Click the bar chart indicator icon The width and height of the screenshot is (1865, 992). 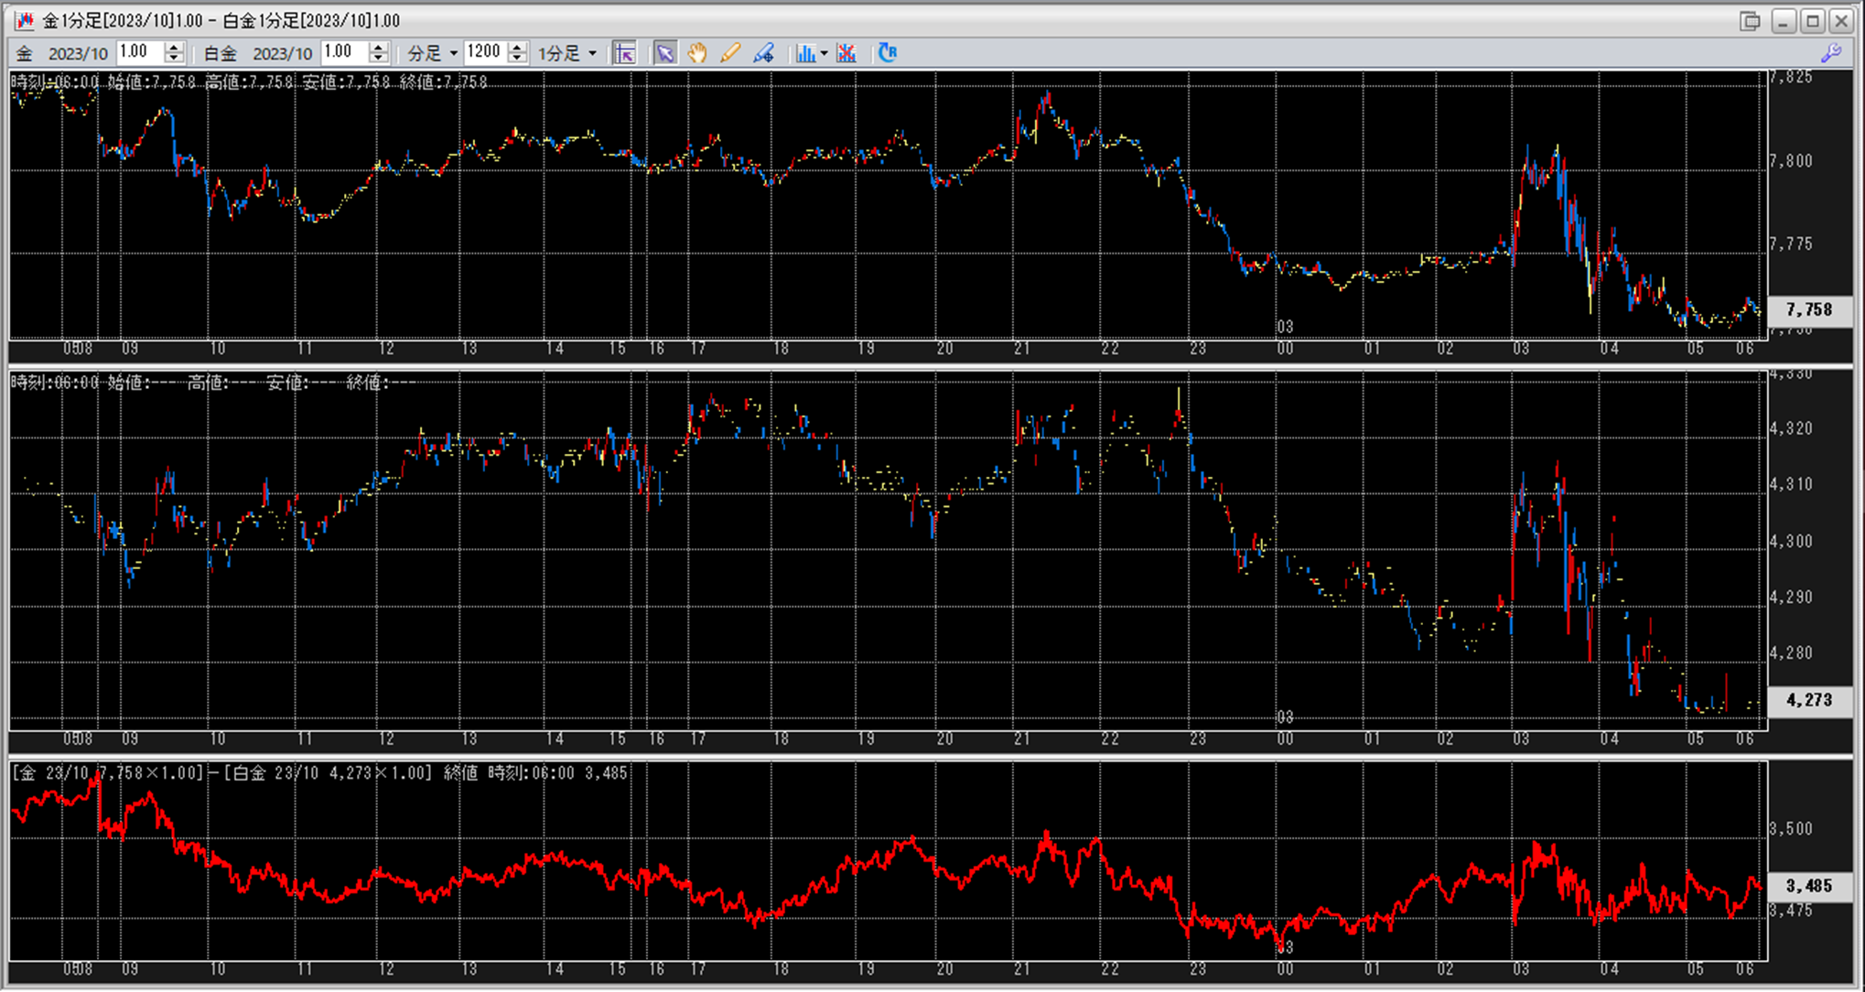point(804,53)
